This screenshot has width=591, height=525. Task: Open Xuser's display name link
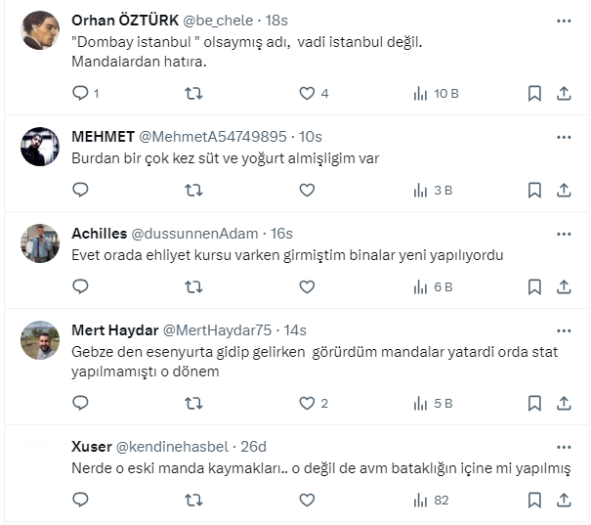(x=91, y=446)
